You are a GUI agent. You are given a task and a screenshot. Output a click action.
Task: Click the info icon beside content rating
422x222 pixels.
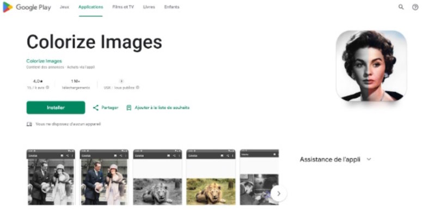pyautogui.click(x=138, y=87)
